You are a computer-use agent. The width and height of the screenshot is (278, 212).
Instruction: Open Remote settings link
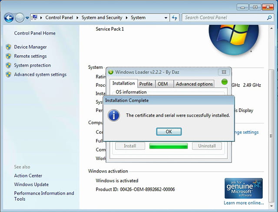click(x=30, y=56)
